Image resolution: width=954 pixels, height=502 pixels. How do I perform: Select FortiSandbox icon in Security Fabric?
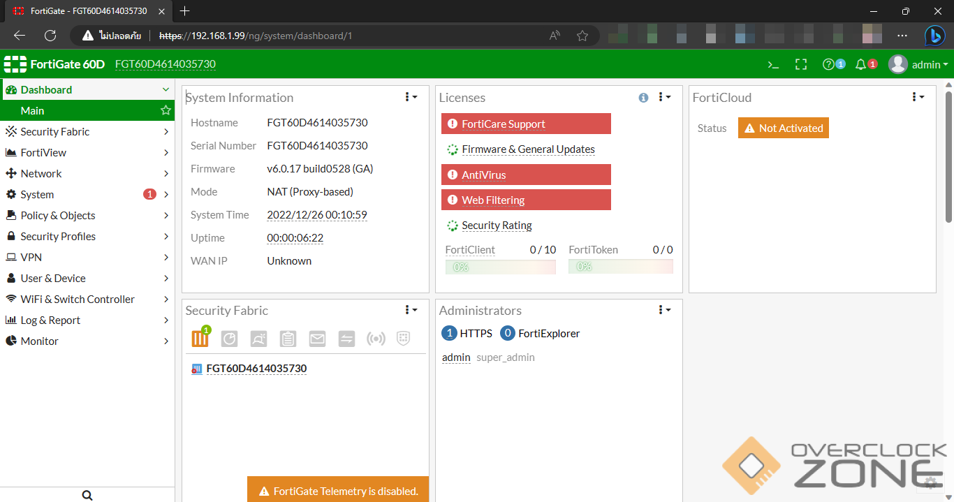[258, 339]
